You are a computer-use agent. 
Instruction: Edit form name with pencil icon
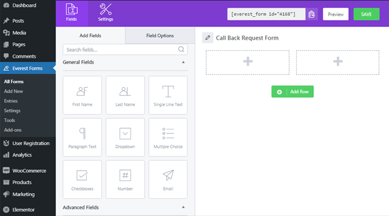pos(208,38)
